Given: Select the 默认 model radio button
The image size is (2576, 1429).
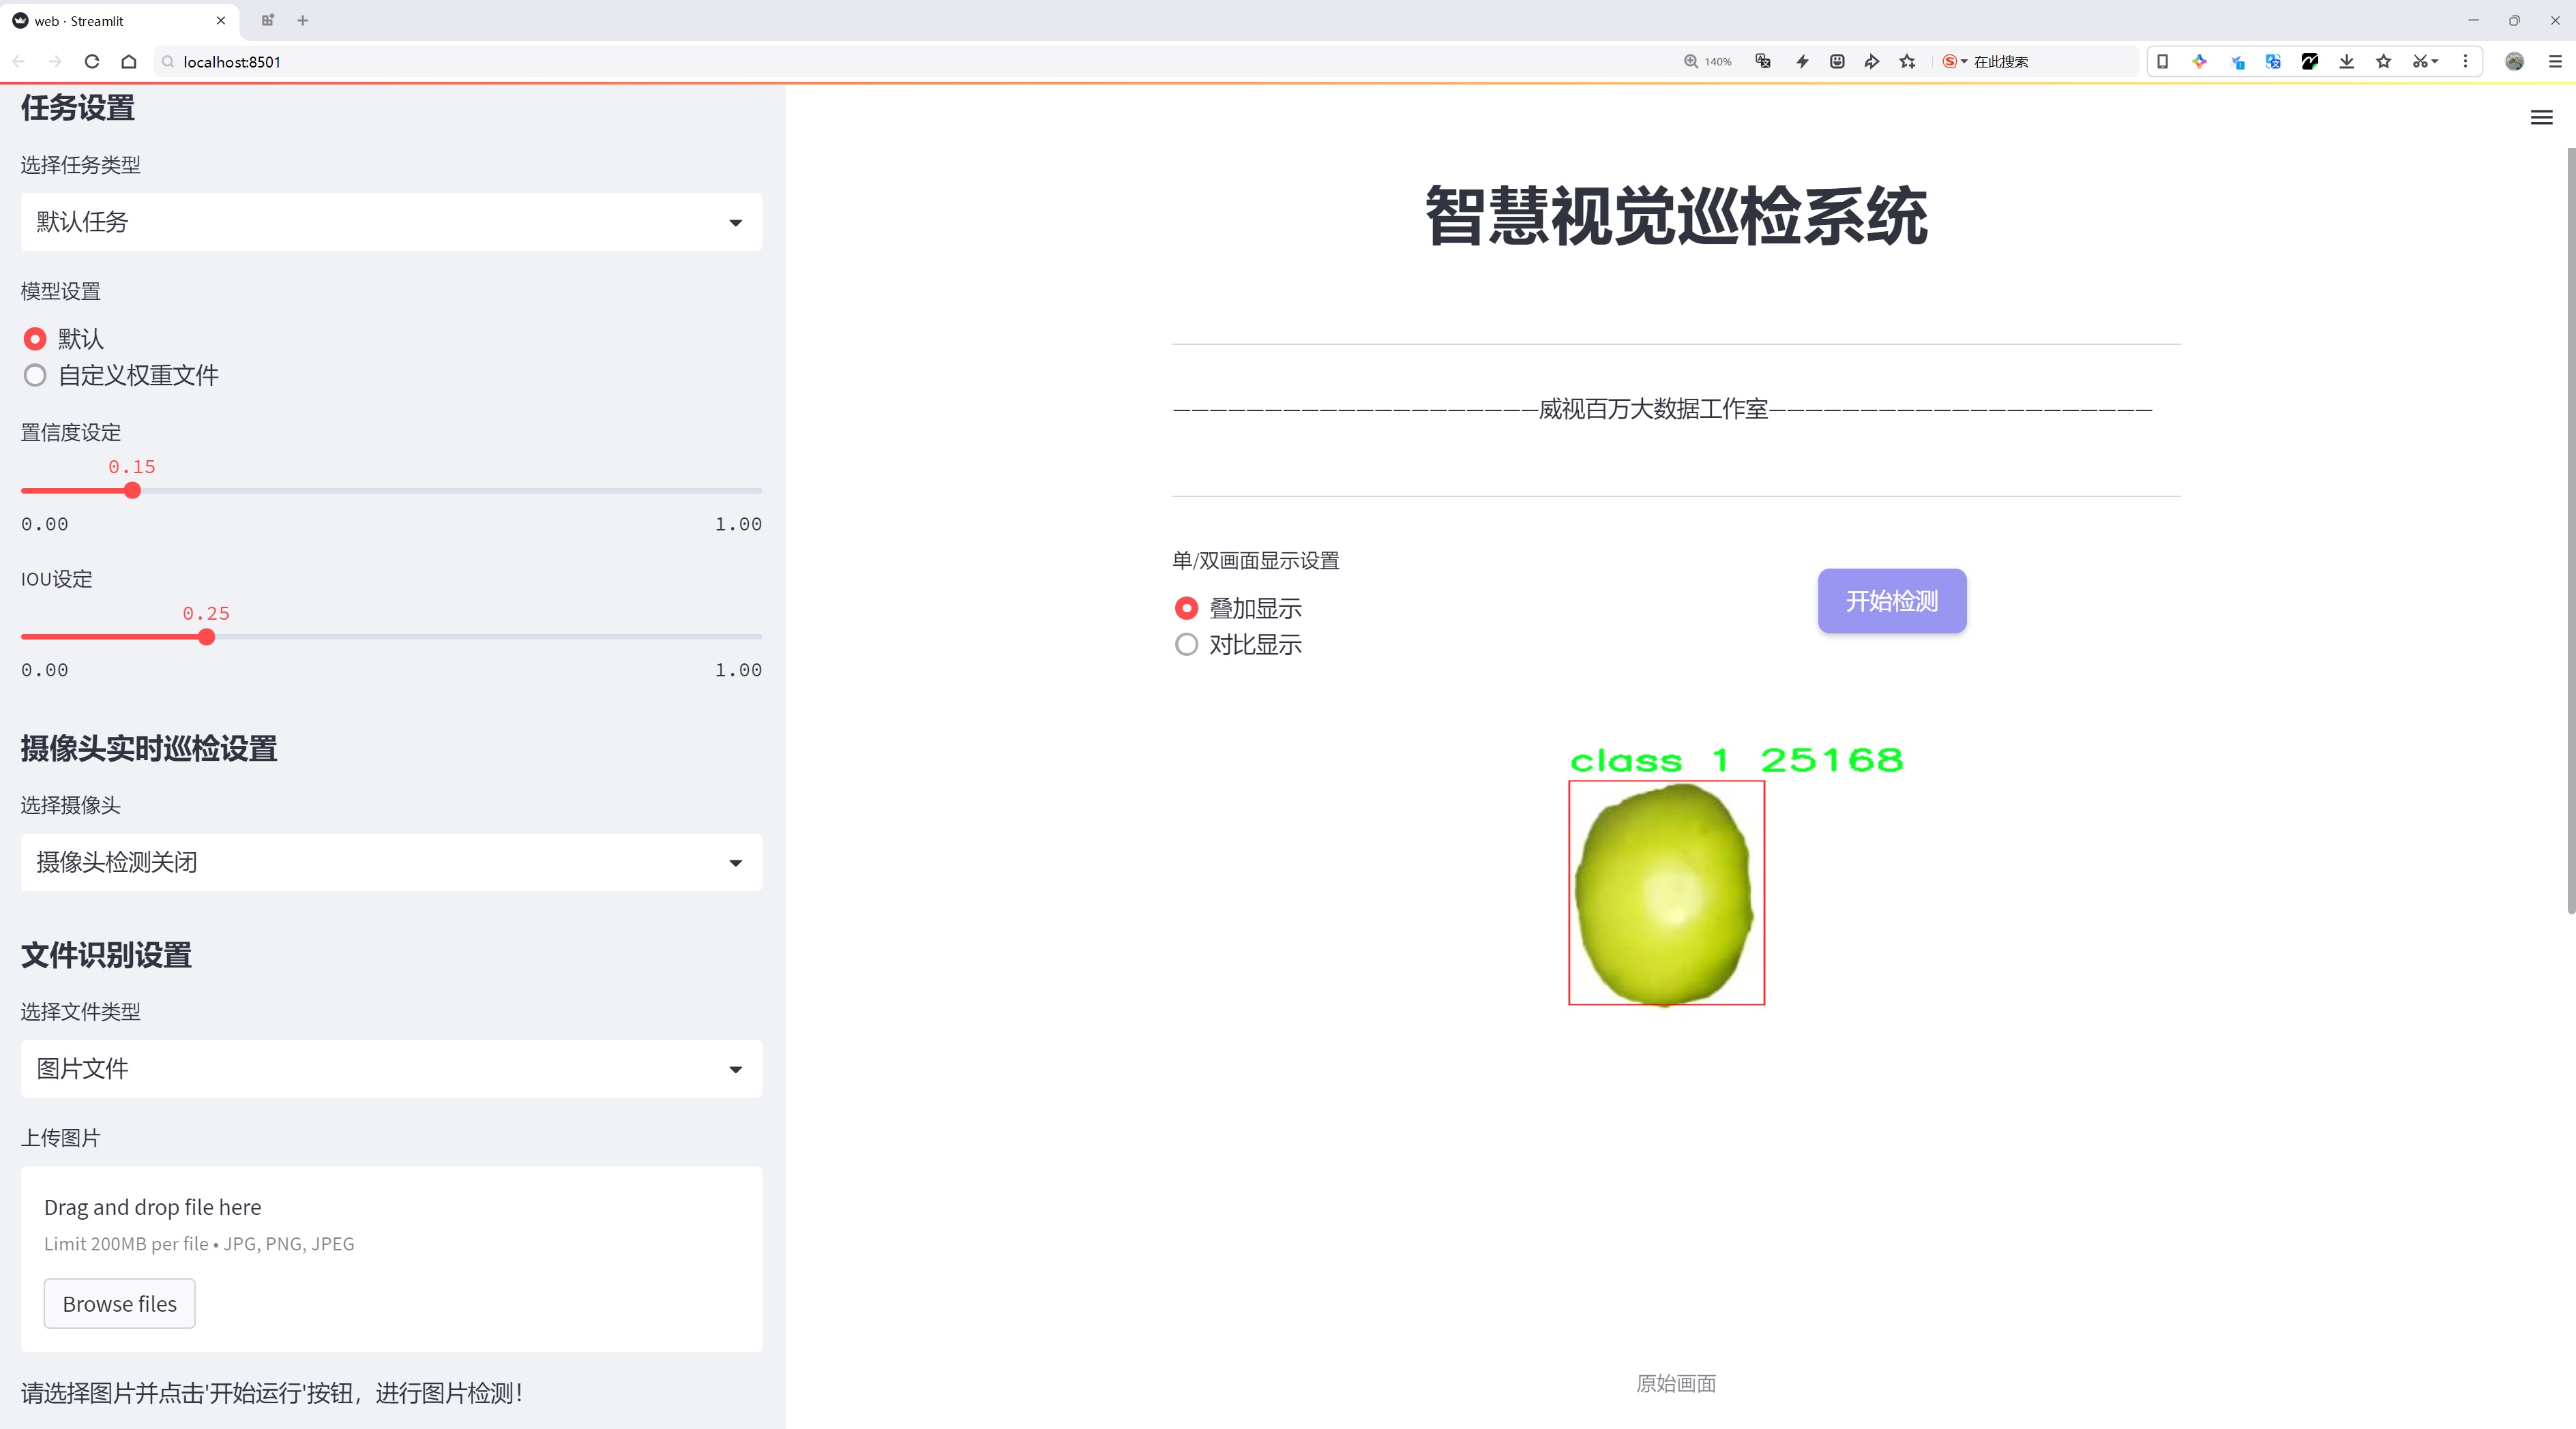Looking at the screenshot, I should (x=35, y=339).
